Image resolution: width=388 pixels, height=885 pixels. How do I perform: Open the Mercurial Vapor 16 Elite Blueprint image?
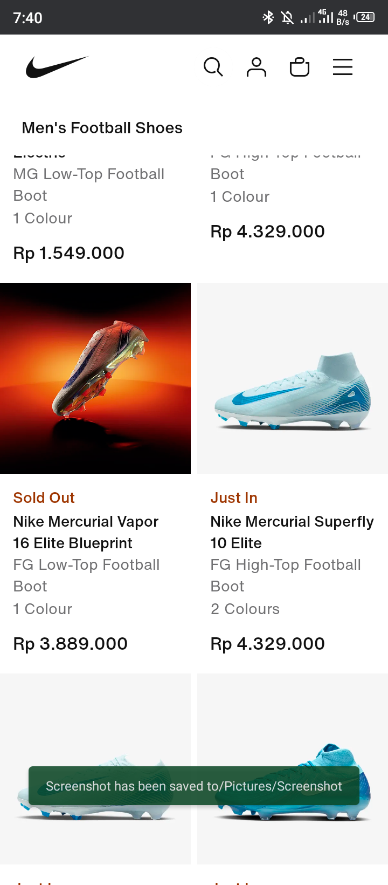pyautogui.click(x=95, y=378)
